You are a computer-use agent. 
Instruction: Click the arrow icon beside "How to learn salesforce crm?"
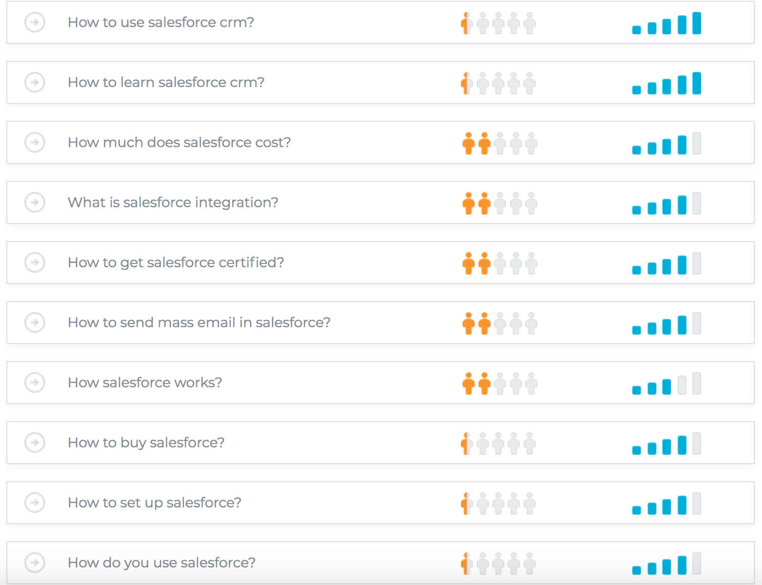coord(34,82)
